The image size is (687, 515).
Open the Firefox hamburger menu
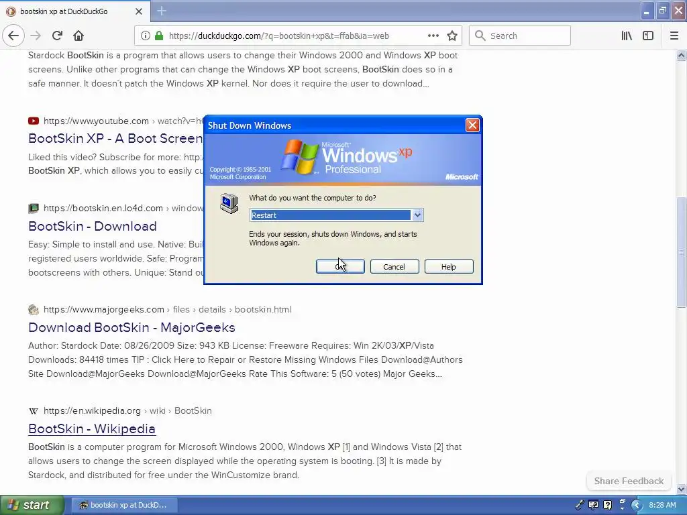(674, 36)
